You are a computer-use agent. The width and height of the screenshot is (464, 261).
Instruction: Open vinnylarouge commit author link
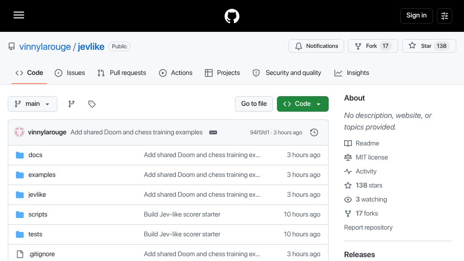point(47,132)
